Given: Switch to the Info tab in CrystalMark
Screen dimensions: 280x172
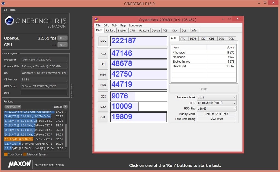Looking at the screenshot, I should [194, 31].
